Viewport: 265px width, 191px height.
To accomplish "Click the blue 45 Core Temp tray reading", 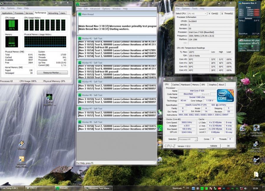I will click(224, 188).
